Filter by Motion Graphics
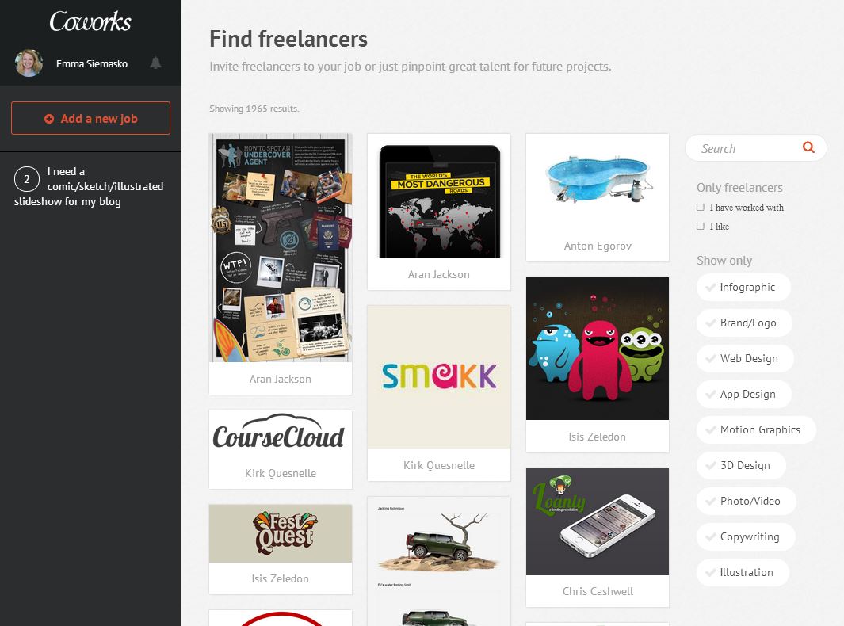 pyautogui.click(x=756, y=430)
